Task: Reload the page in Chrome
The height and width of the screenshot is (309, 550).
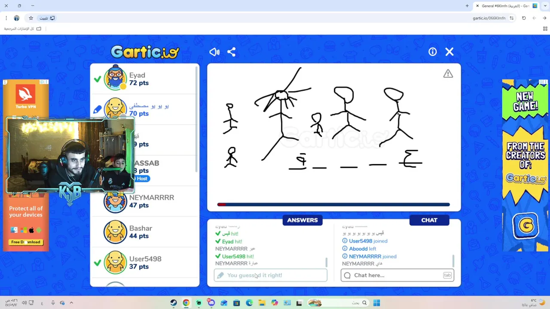Action: [x=524, y=18]
